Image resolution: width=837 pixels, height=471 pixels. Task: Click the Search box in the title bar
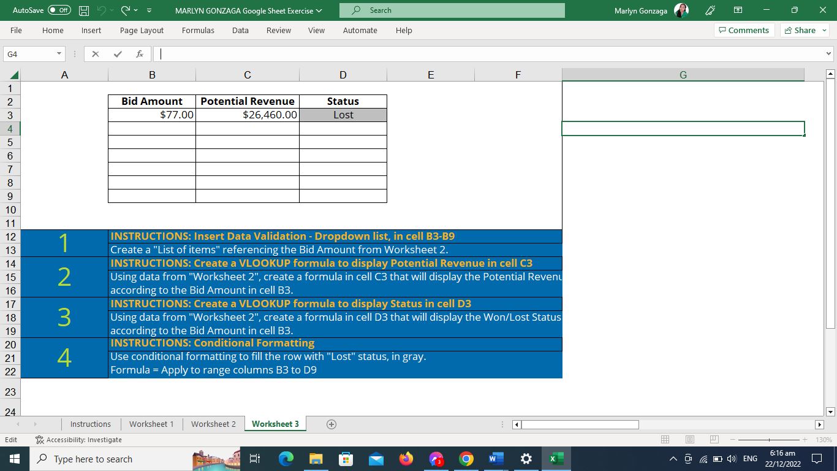(452, 10)
